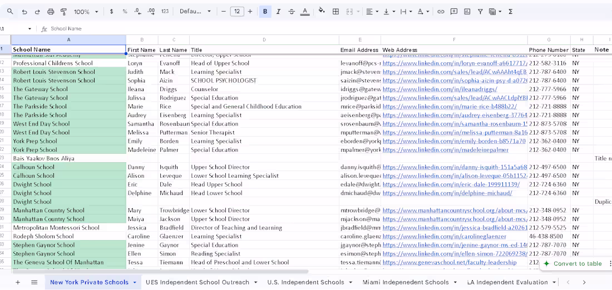Viewport: 612px width, 290px height.
Task: Select the Phone Number header cell
Action: pos(549,50)
